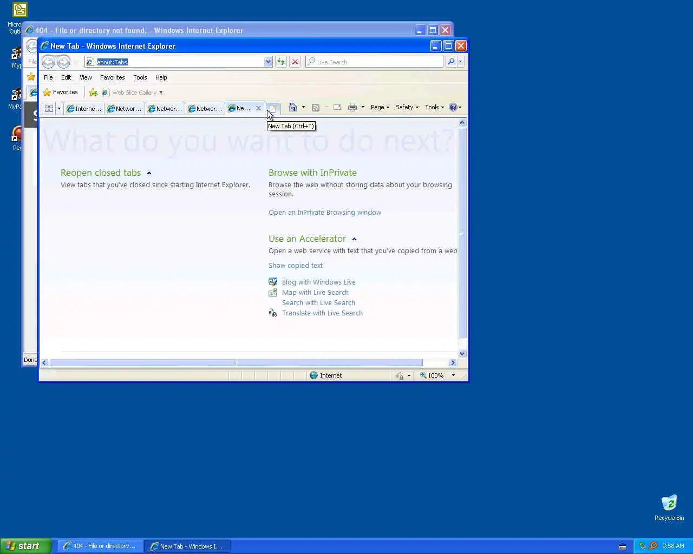Click the Forward navigation arrow button
The height and width of the screenshot is (554, 693).
63,62
